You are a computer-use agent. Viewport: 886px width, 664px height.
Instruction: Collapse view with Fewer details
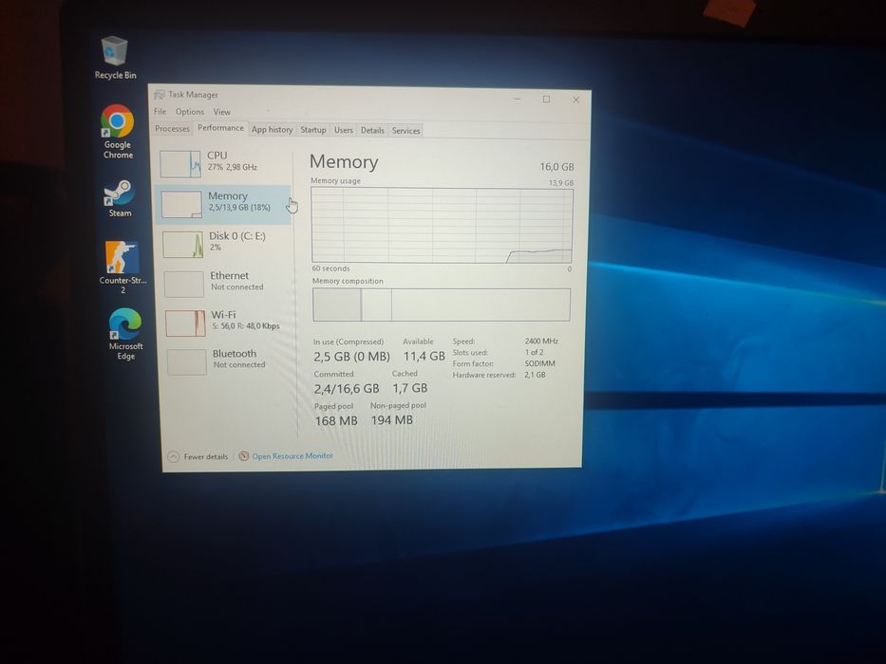click(x=198, y=456)
